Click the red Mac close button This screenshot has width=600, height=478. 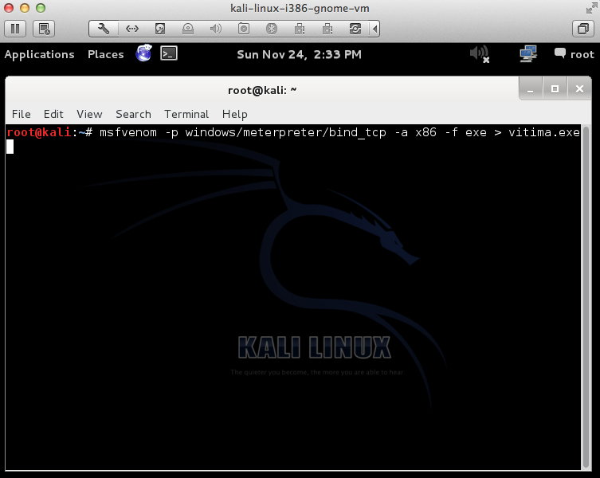9,8
